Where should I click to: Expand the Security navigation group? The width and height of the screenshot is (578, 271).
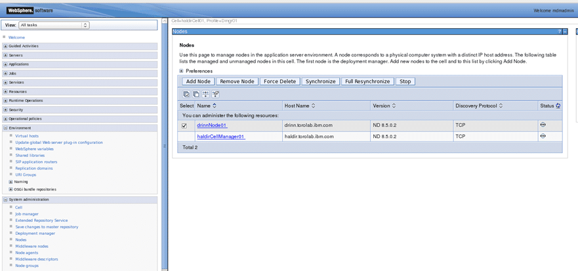[5, 110]
